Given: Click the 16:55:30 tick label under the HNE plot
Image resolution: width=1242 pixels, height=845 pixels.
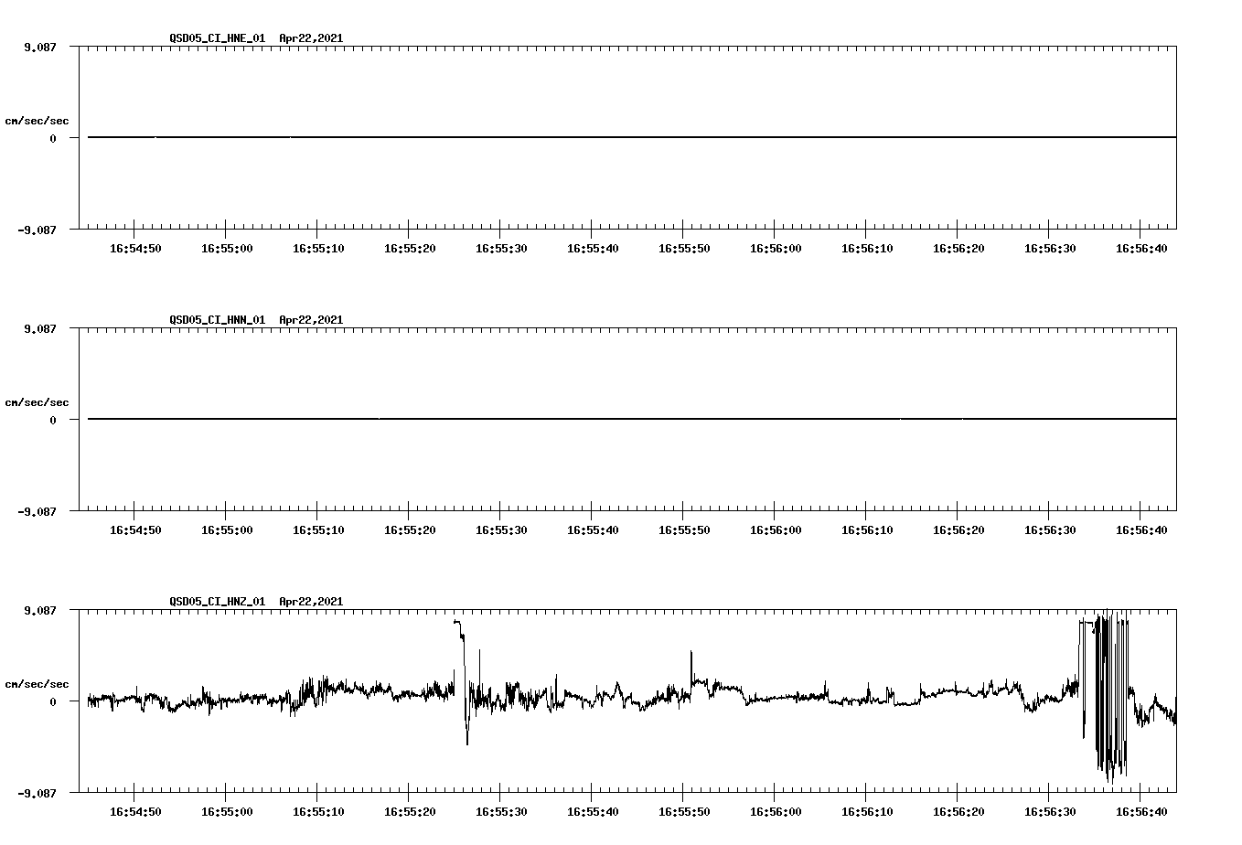Looking at the screenshot, I should pos(501,247).
